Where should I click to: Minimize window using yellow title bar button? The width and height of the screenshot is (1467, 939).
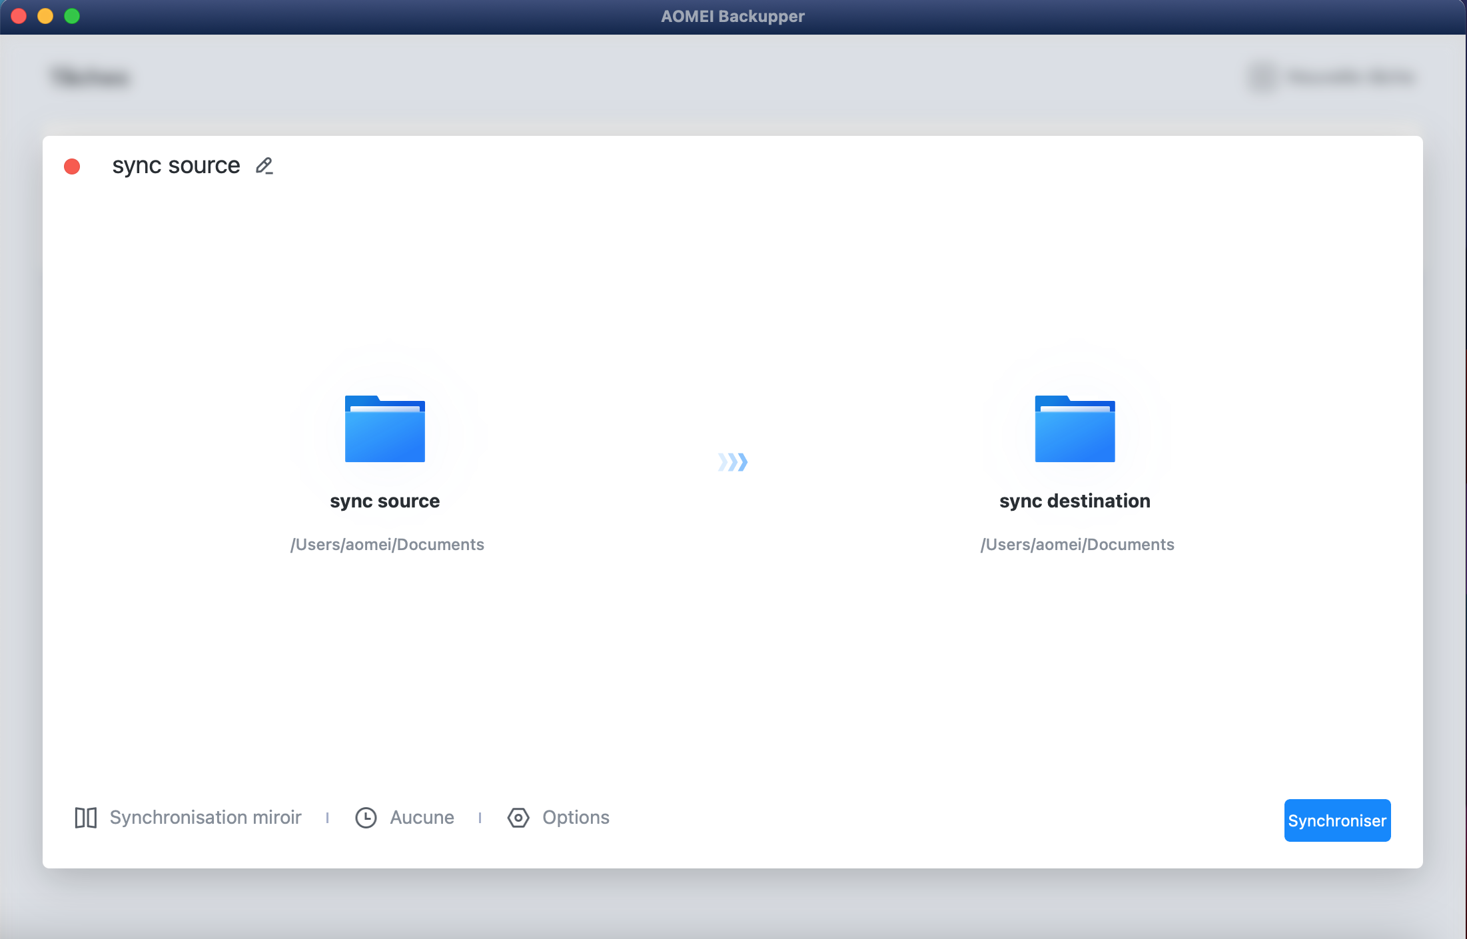(45, 16)
